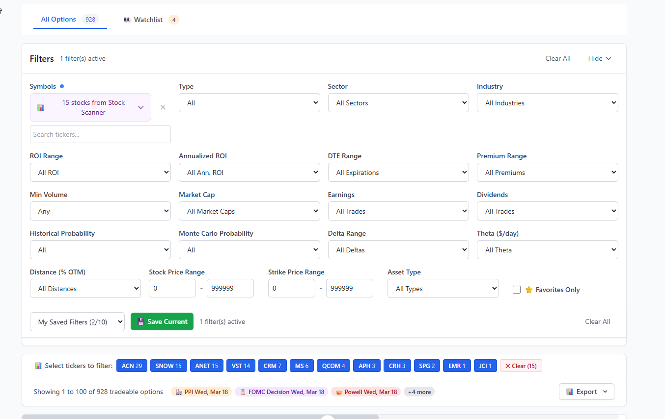Image resolution: width=665 pixels, height=419 pixels.
Task: Click the PPI Wed, Mar 18 tag
Action: coord(201,392)
